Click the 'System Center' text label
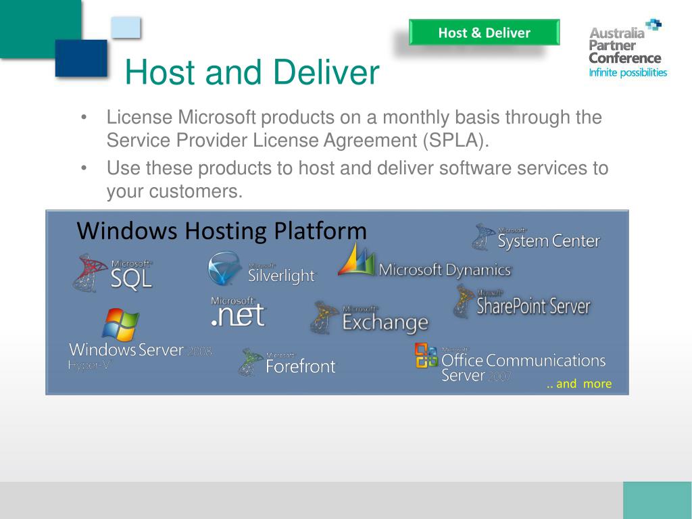692x519 pixels. (549, 241)
